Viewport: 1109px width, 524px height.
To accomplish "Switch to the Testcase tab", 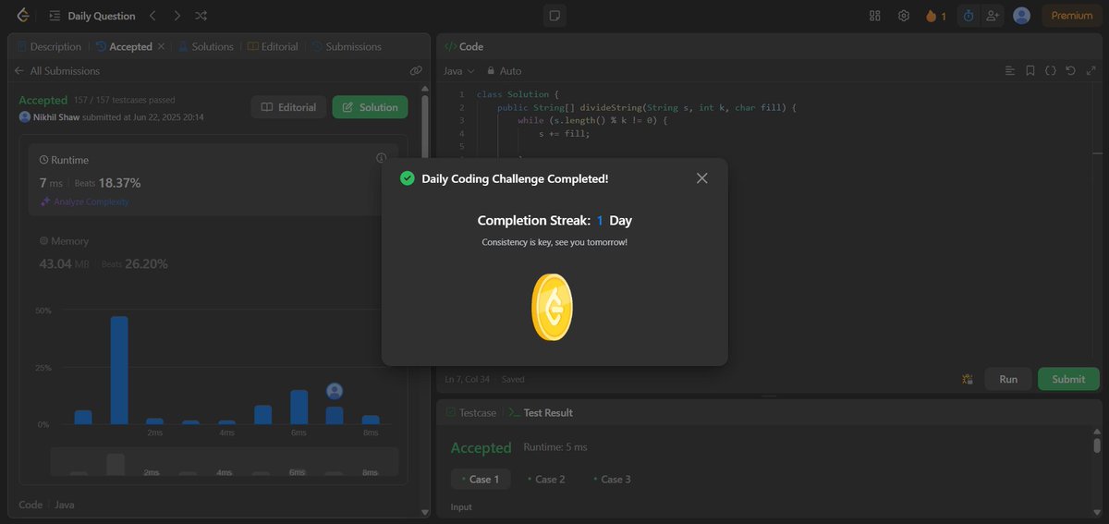I will point(471,413).
